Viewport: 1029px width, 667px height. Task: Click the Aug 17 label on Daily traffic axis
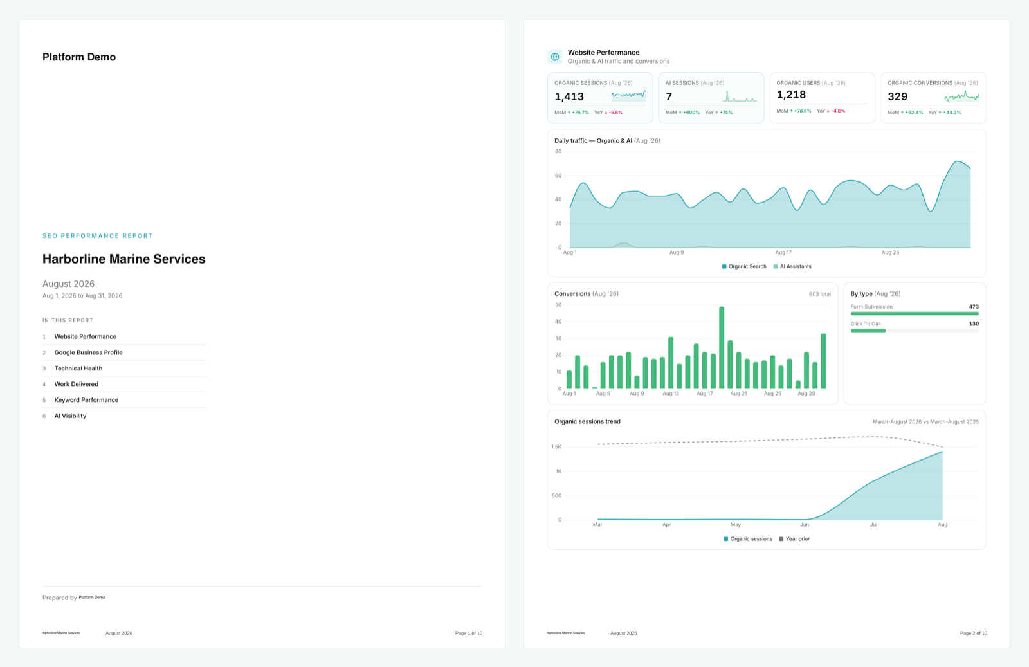[783, 253]
